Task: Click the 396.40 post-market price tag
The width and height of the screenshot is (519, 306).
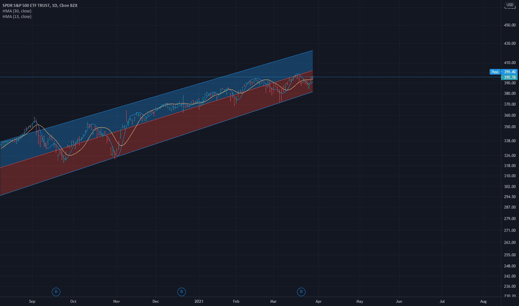Action: [x=510, y=72]
